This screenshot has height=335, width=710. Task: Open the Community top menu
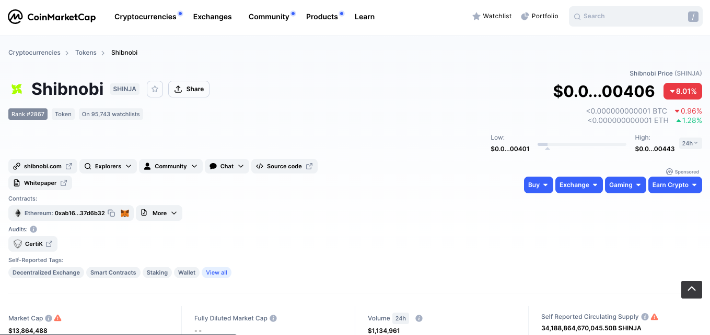click(x=269, y=17)
